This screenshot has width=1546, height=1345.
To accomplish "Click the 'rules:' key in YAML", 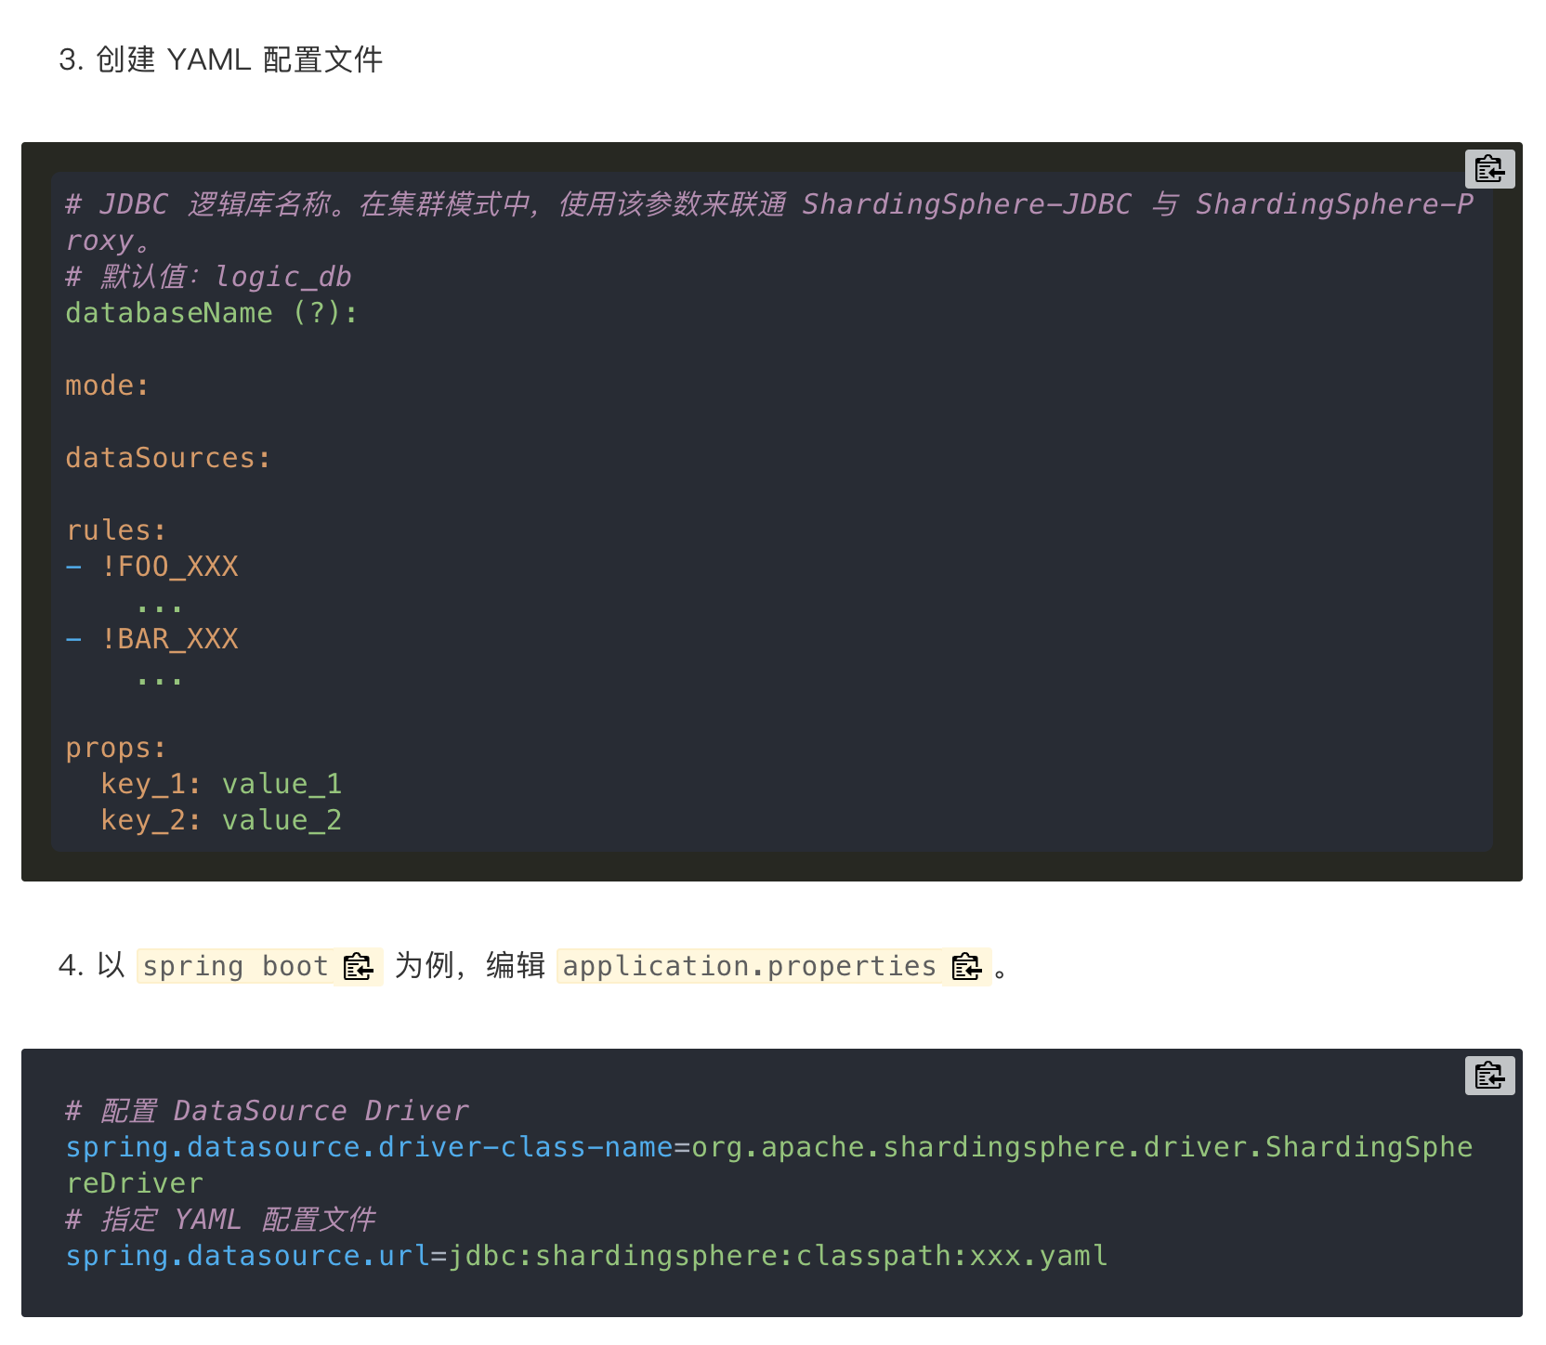I will 116,530.
